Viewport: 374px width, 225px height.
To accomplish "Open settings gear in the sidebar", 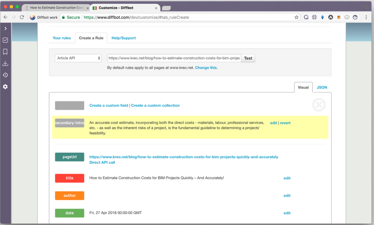I will [x=5, y=86].
